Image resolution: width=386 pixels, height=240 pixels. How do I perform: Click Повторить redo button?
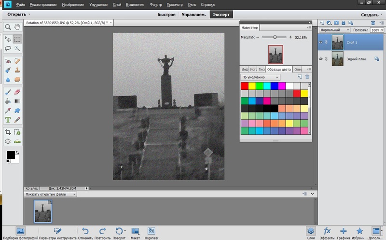click(x=102, y=233)
